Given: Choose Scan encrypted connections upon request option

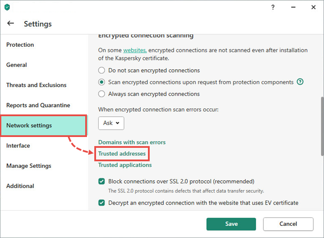Looking at the screenshot, I should [102, 82].
